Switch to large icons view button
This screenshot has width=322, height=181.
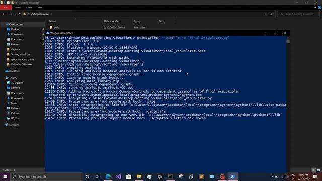pos(318,170)
